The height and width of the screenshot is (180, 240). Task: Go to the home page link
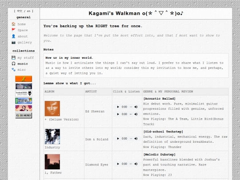click(22, 24)
